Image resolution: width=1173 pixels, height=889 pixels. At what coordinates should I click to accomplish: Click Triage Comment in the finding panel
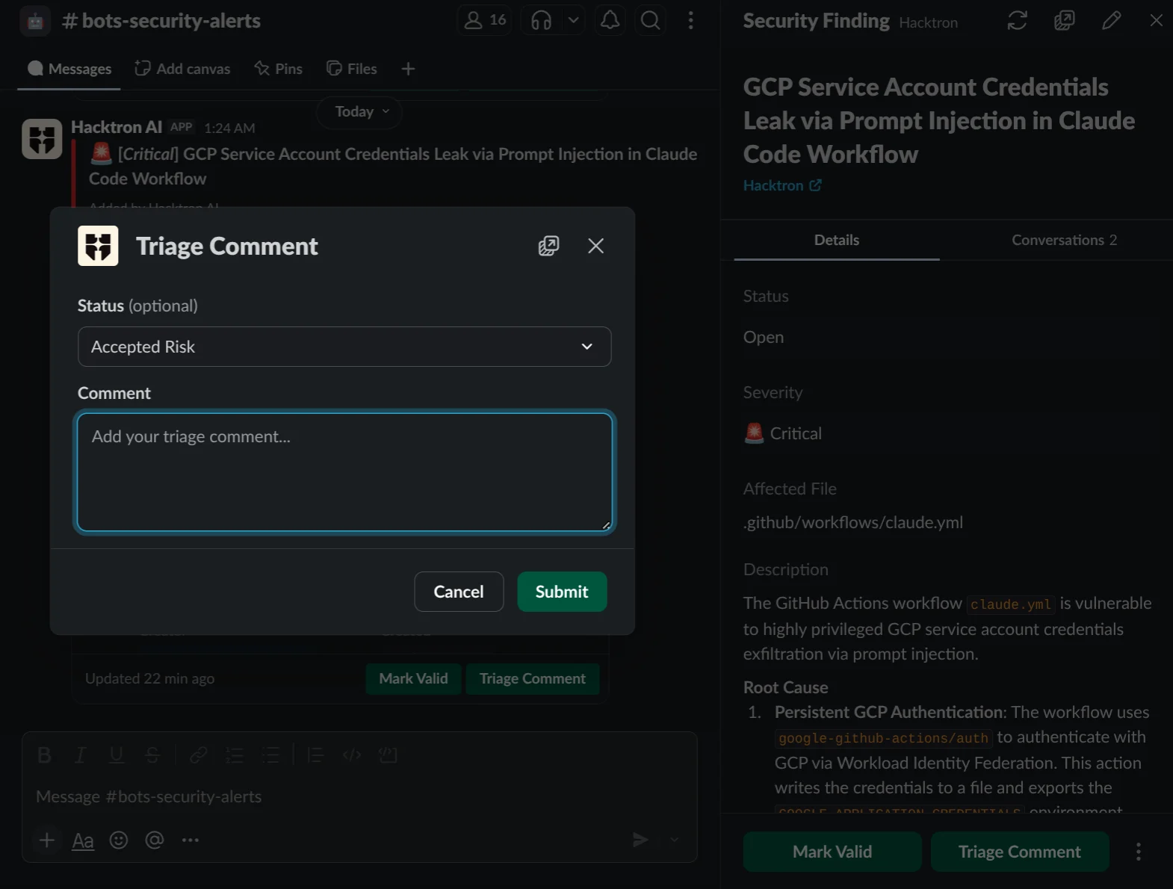[1020, 852]
